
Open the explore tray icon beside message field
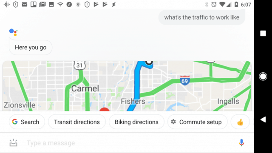pyautogui.click(x=13, y=143)
